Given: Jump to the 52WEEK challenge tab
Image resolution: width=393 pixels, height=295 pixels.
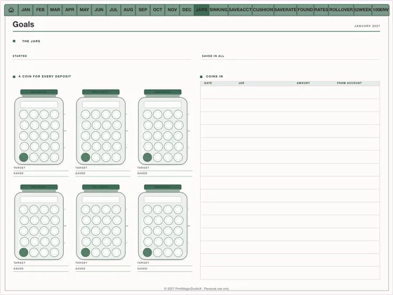Looking at the screenshot, I should 363,10.
